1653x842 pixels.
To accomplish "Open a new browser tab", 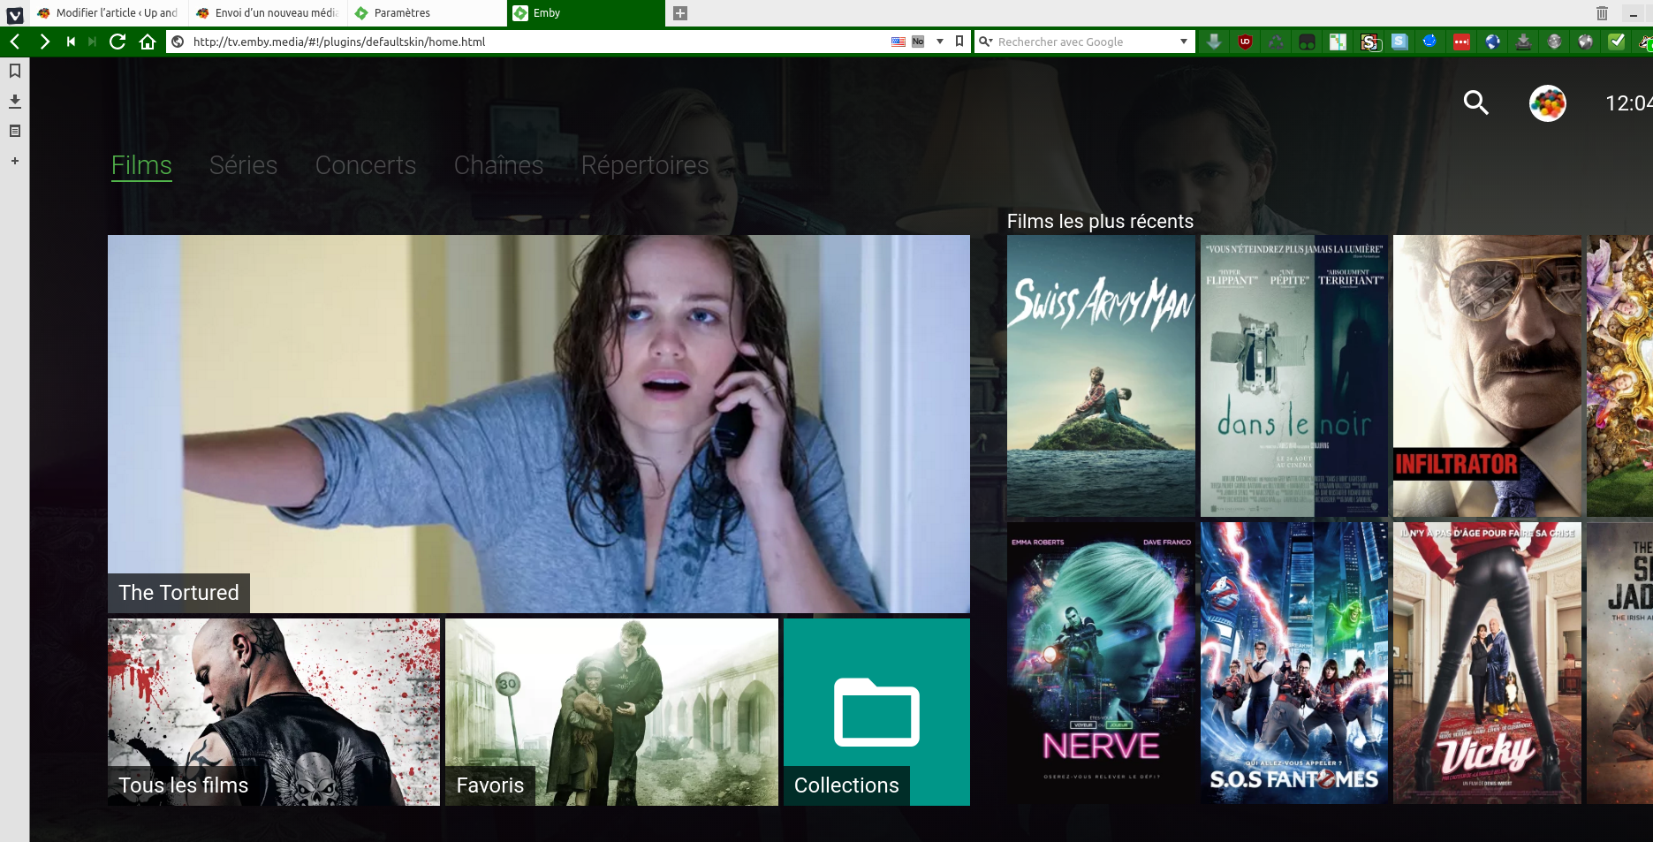I will pyautogui.click(x=680, y=13).
